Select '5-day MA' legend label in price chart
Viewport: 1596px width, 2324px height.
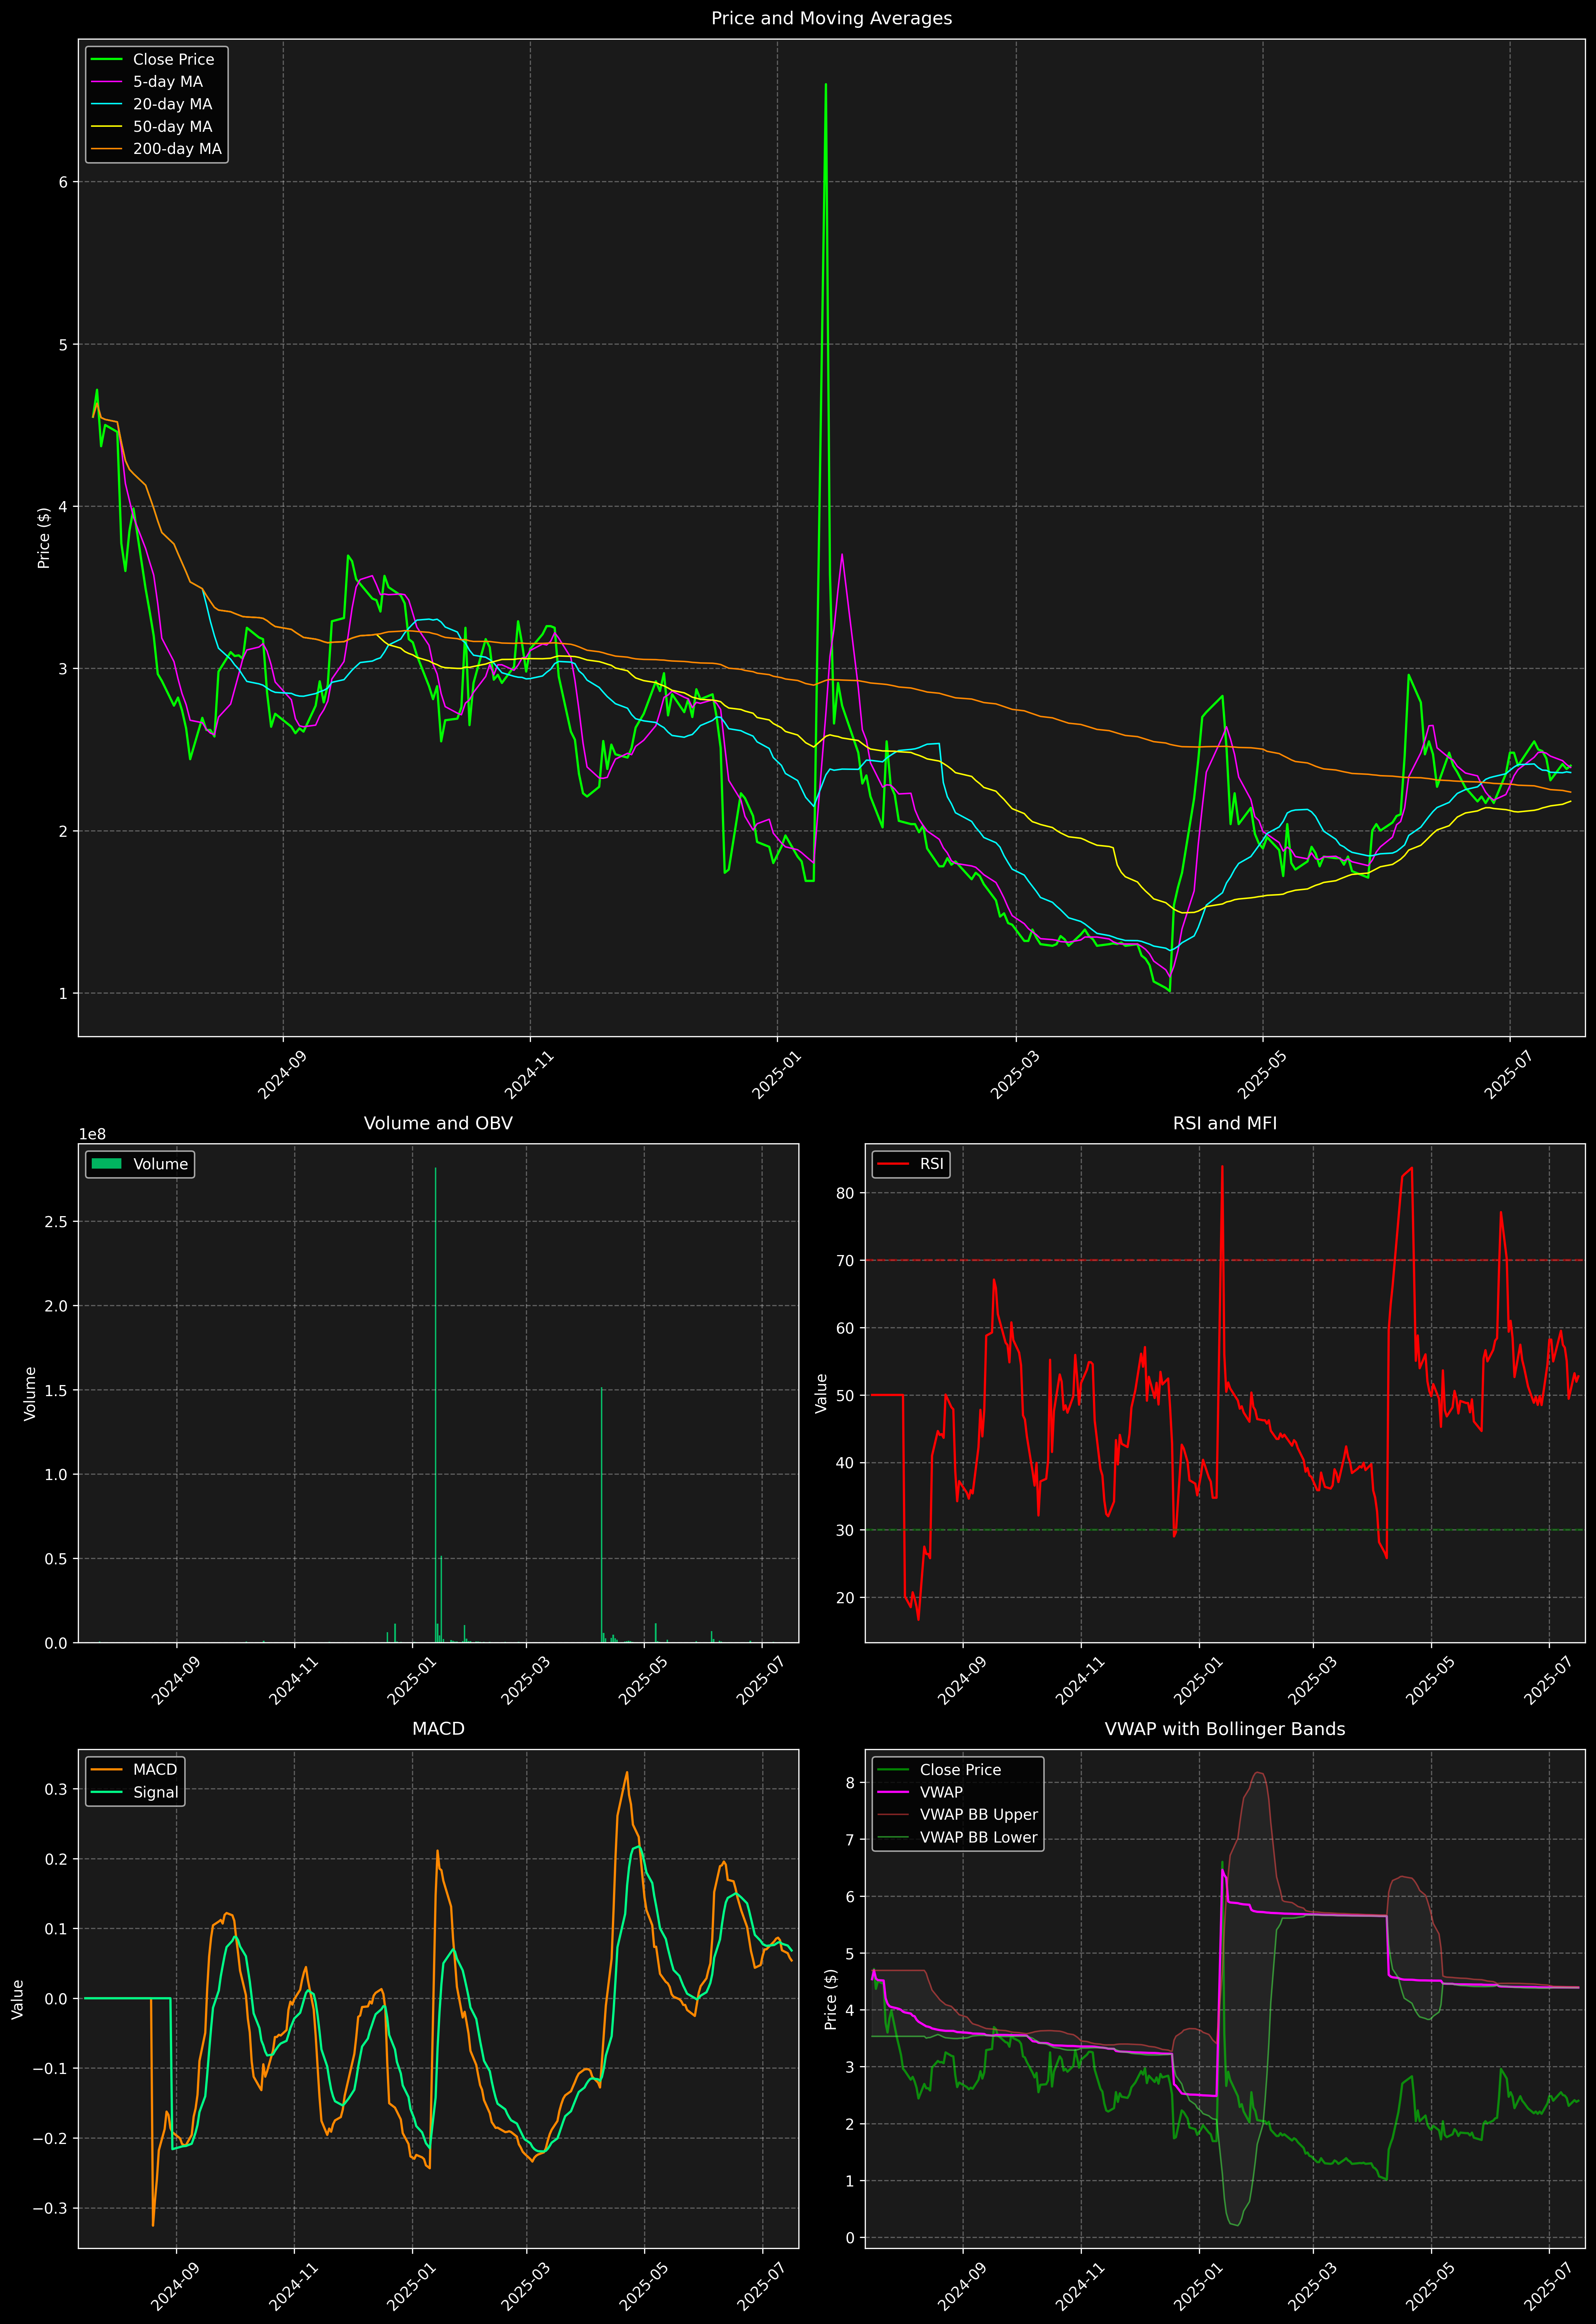[x=168, y=82]
